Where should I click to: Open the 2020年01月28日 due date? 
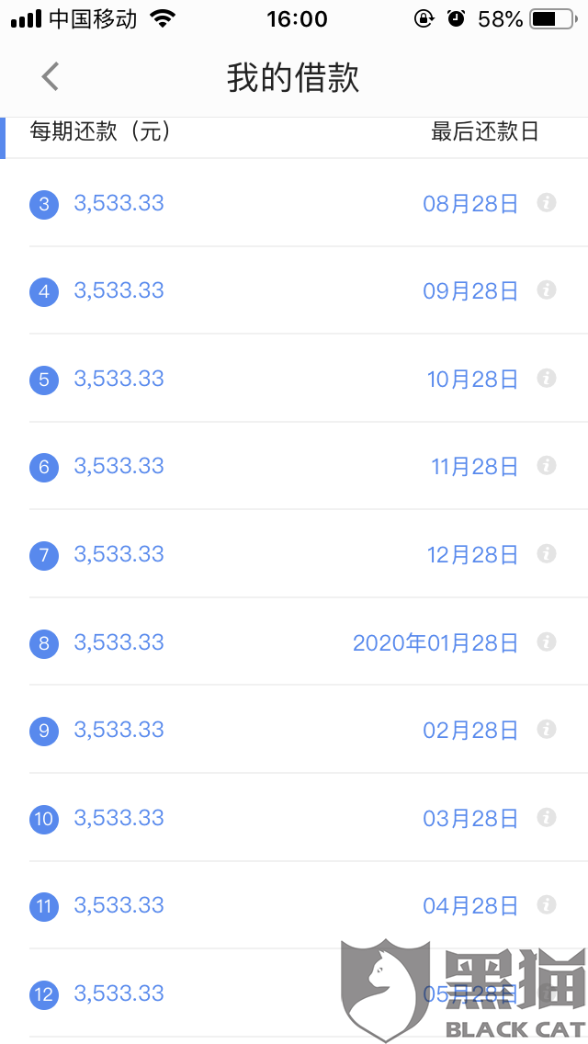click(435, 642)
